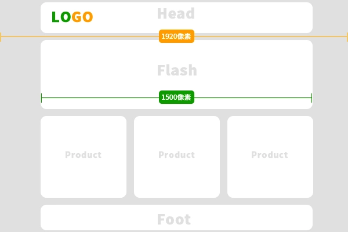Click the right end of the orange 1920 line

[346, 37]
